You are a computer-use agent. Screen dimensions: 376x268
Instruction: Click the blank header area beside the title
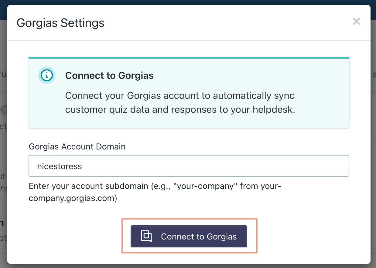(228, 23)
